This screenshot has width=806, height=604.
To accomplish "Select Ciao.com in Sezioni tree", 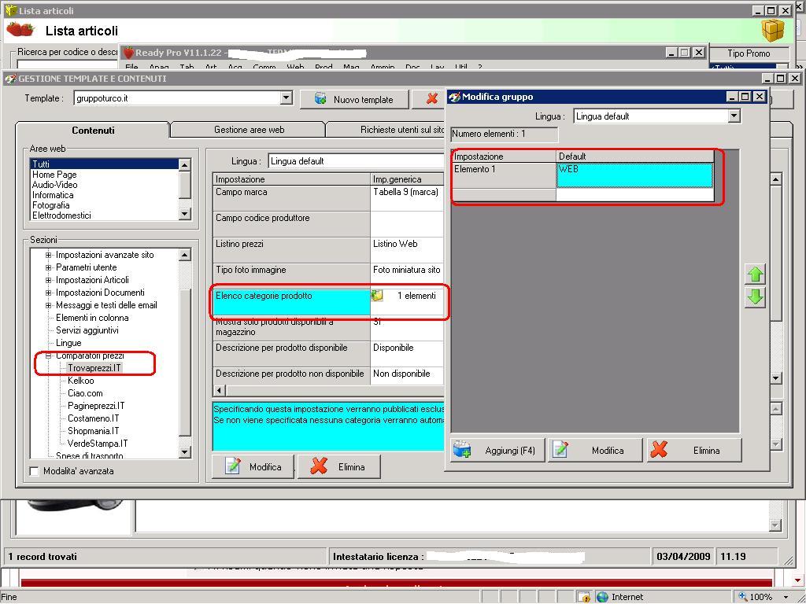I will click(85, 393).
